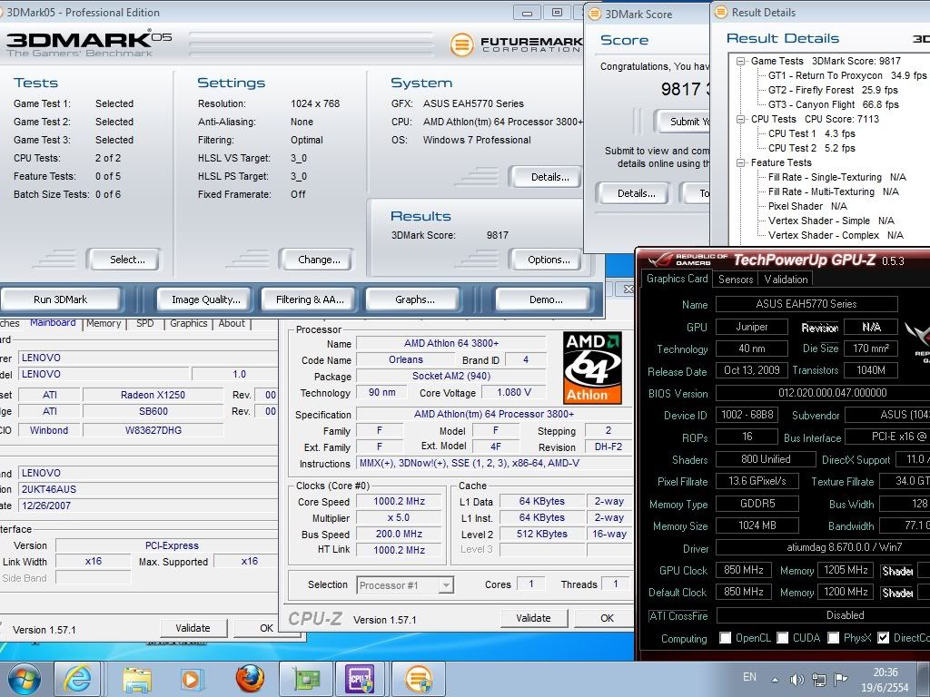
Task: Switch to the Sensors tab in GPU-Z
Action: coord(736,280)
